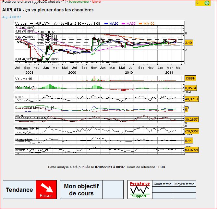
Task: Click the 5,48 (0,00%) Fibonacci label
Action: click(46, 32)
